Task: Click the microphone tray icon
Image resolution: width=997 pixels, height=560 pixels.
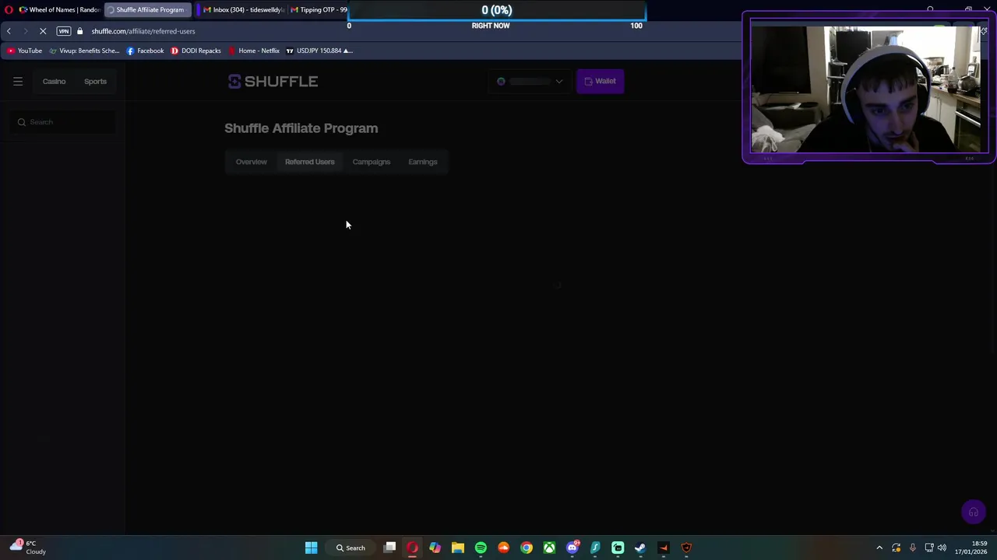Action: (x=912, y=548)
